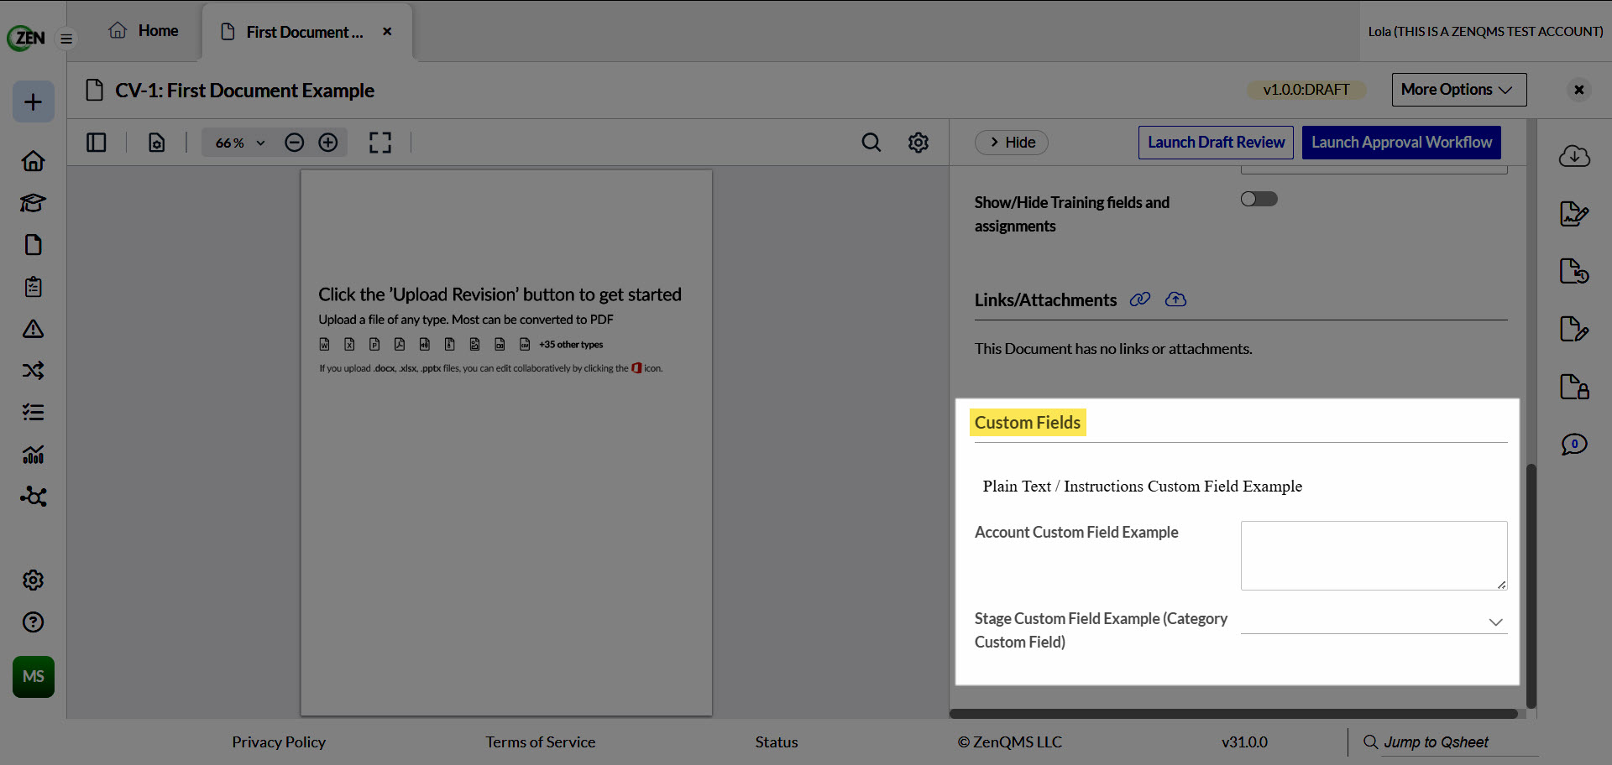Zoom out with the minus icon
Viewport: 1612px width, 765px height.
[294, 143]
